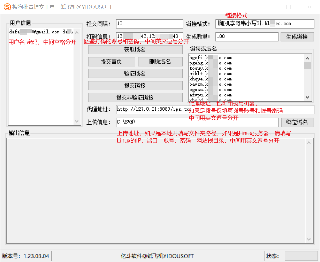320x262 pixels.
Task: Click the 链接或域名 list scroll up arrow
Action: point(308,59)
